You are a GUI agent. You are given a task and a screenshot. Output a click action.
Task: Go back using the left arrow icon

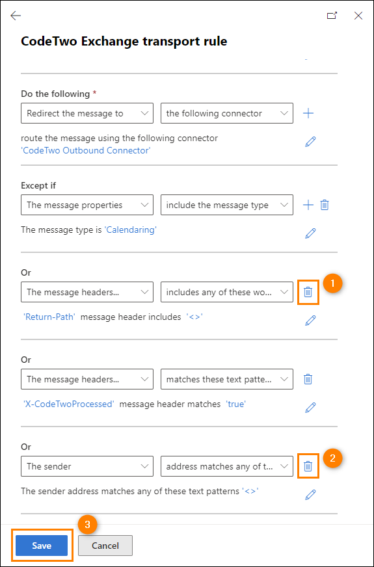click(x=16, y=16)
